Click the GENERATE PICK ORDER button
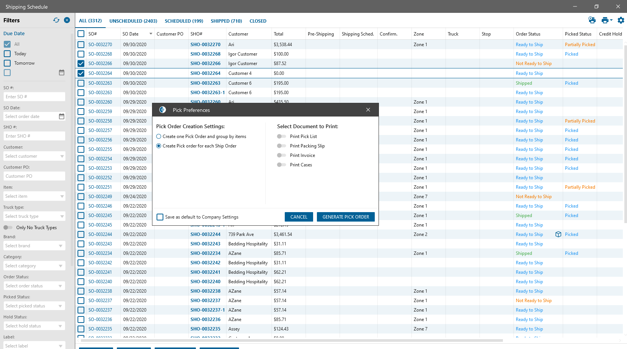Screen dimensions: 627x349 pyautogui.click(x=346, y=217)
